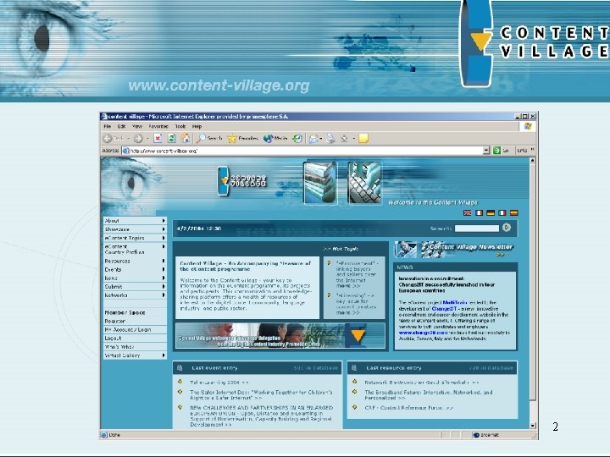Screen dimensions: 610x457
Task: Select the German flag language icon
Action: pyautogui.click(x=491, y=212)
